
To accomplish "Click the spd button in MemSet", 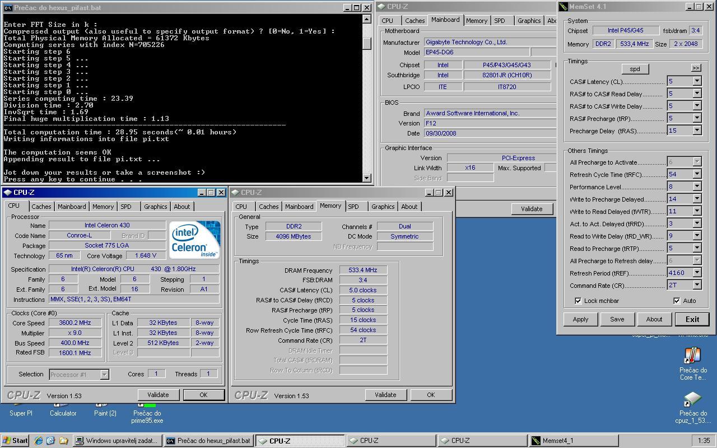I will [635, 69].
